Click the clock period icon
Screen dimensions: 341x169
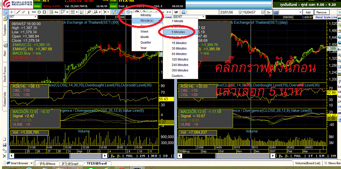(128, 12)
